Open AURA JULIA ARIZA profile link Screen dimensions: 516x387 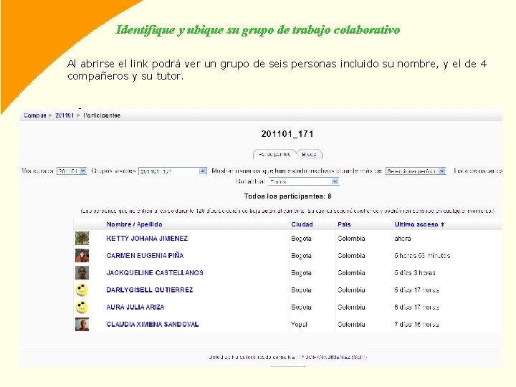pos(135,307)
